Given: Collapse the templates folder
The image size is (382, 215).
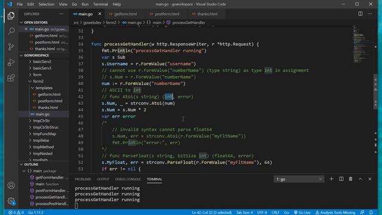Looking at the screenshot, I should (x=44, y=88).
